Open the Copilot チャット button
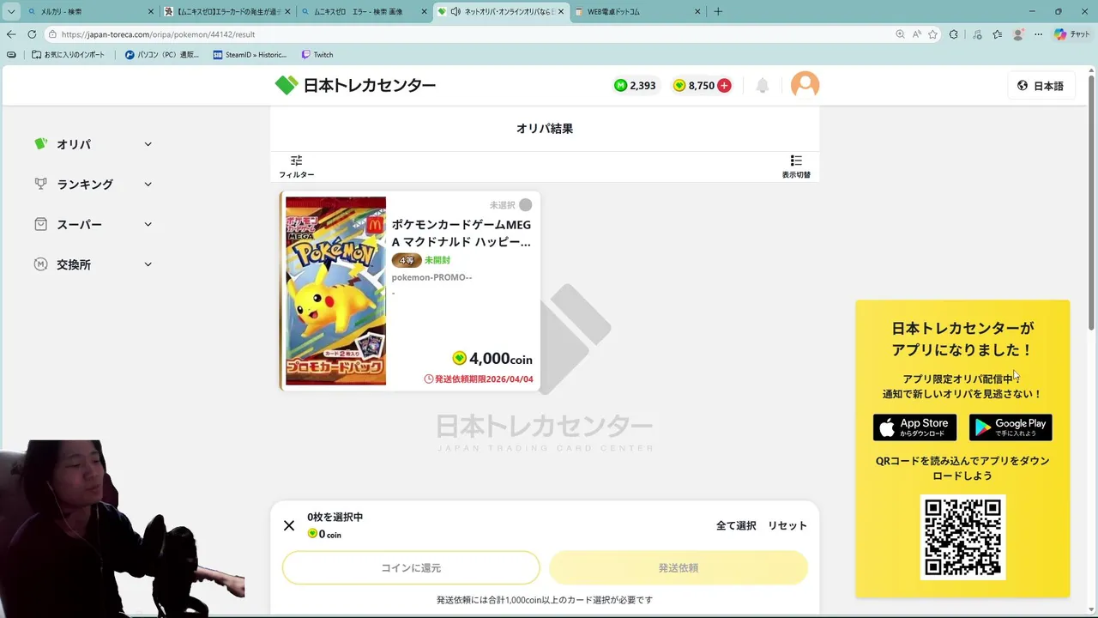The image size is (1098, 618). click(1072, 34)
